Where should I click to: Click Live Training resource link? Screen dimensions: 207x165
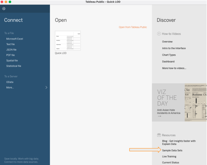(169, 156)
